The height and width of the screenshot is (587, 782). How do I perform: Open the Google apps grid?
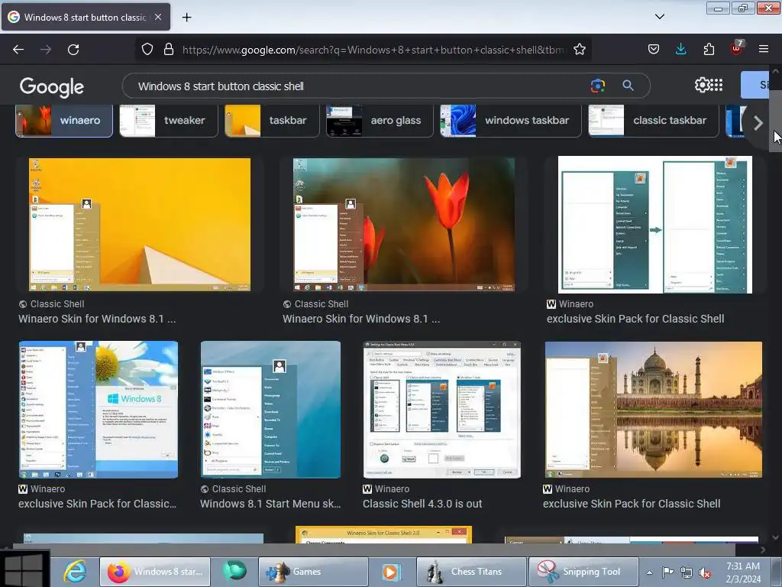pyautogui.click(x=716, y=85)
